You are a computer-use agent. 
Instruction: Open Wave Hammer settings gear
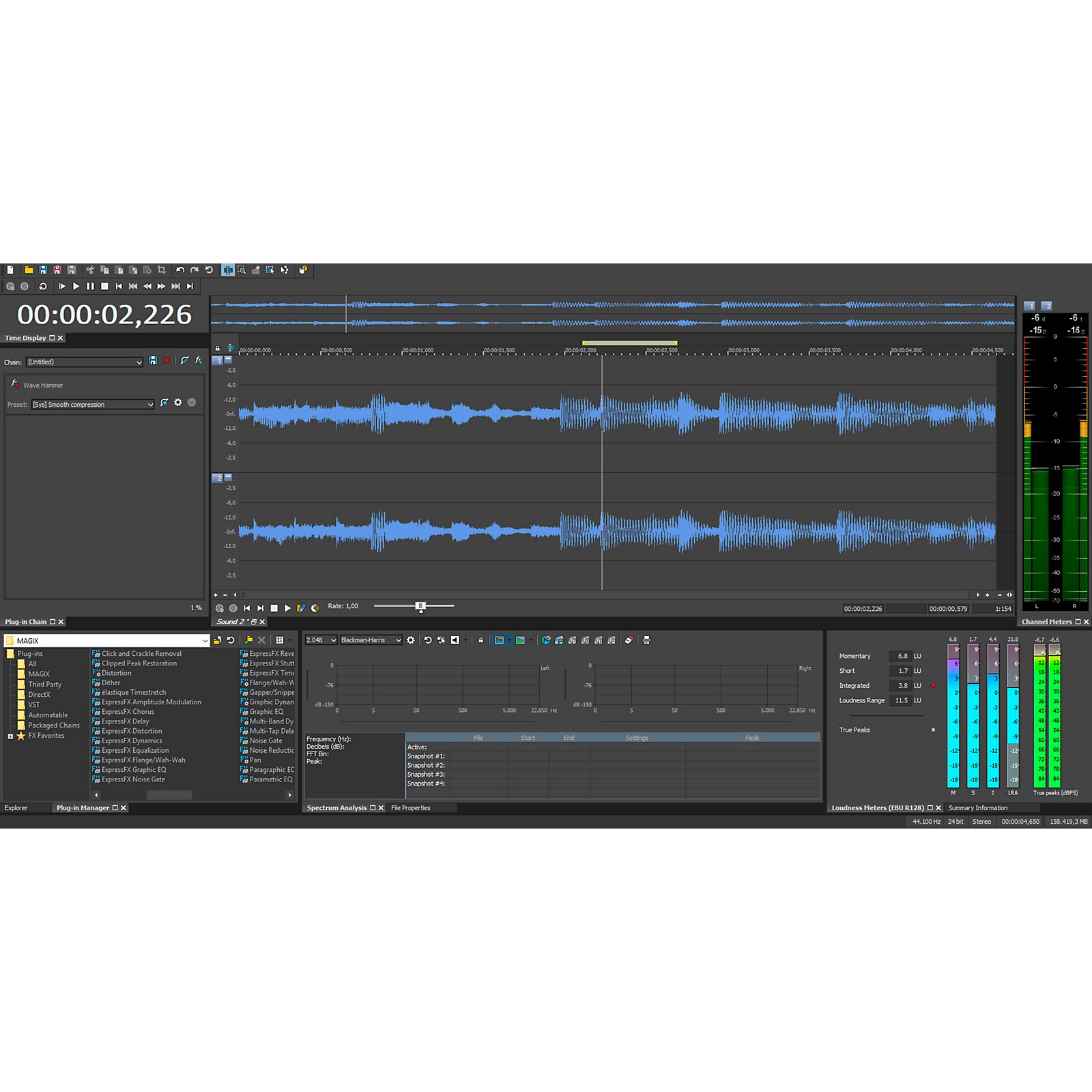click(178, 403)
